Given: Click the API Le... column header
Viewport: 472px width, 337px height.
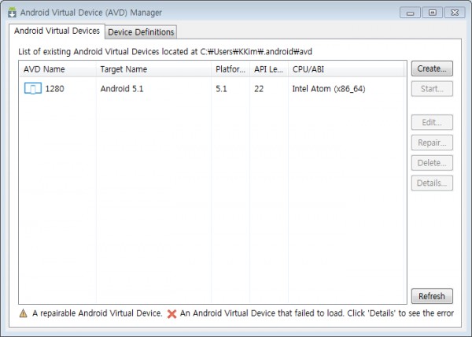Looking at the screenshot, I should 269,69.
